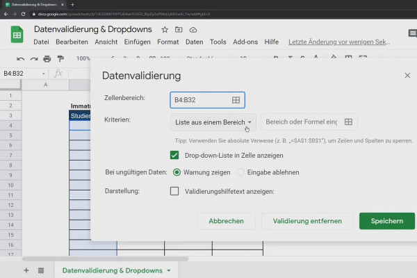Select column A header

(x=45, y=85)
